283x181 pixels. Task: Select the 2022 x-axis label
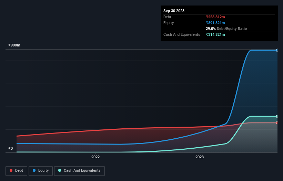pyautogui.click(x=95, y=157)
